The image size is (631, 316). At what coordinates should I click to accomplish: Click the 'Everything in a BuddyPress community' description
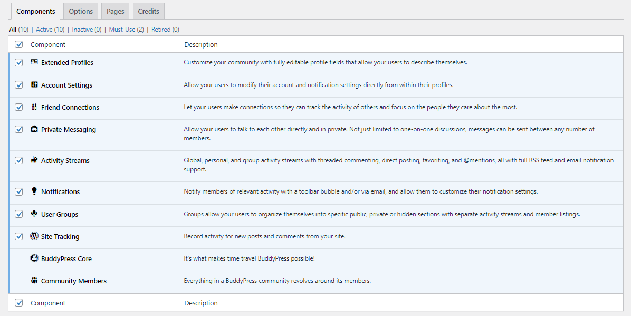pos(278,281)
